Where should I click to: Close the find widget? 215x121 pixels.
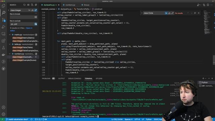click(x=199, y=13)
